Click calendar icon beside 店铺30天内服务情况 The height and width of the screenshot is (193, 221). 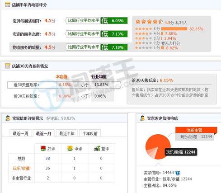(x=7, y=66)
